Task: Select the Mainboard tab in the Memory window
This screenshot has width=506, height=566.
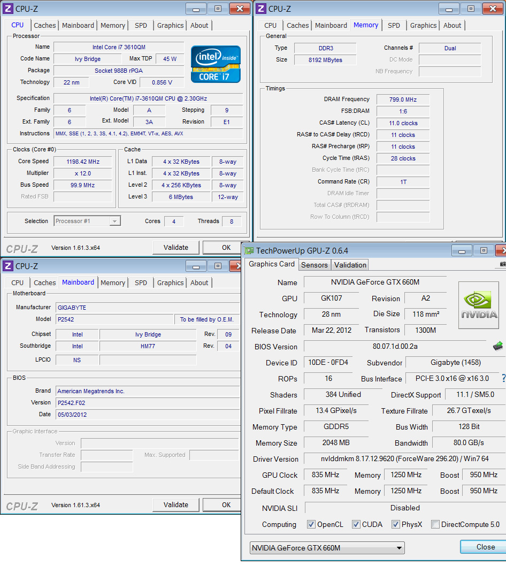Action: [x=331, y=25]
